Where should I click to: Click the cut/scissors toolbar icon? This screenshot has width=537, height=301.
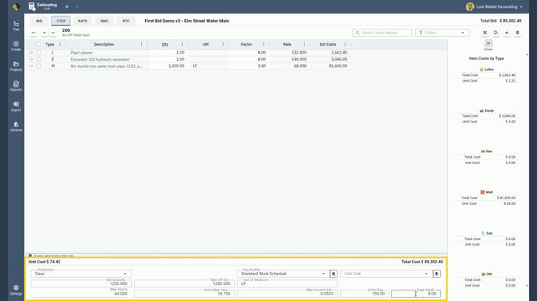coord(485,33)
